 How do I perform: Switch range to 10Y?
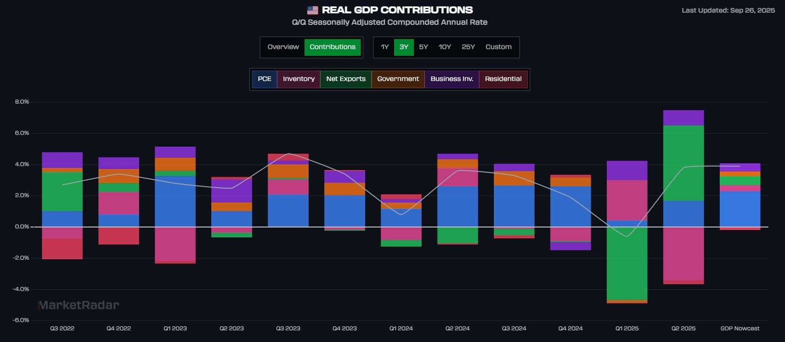point(444,47)
